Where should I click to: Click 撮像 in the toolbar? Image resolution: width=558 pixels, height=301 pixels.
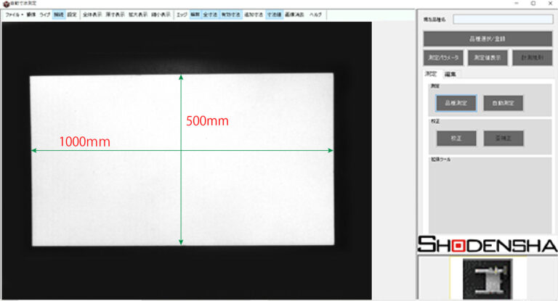pyautogui.click(x=31, y=15)
